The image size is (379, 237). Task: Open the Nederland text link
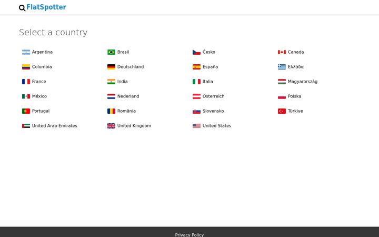[128, 96]
